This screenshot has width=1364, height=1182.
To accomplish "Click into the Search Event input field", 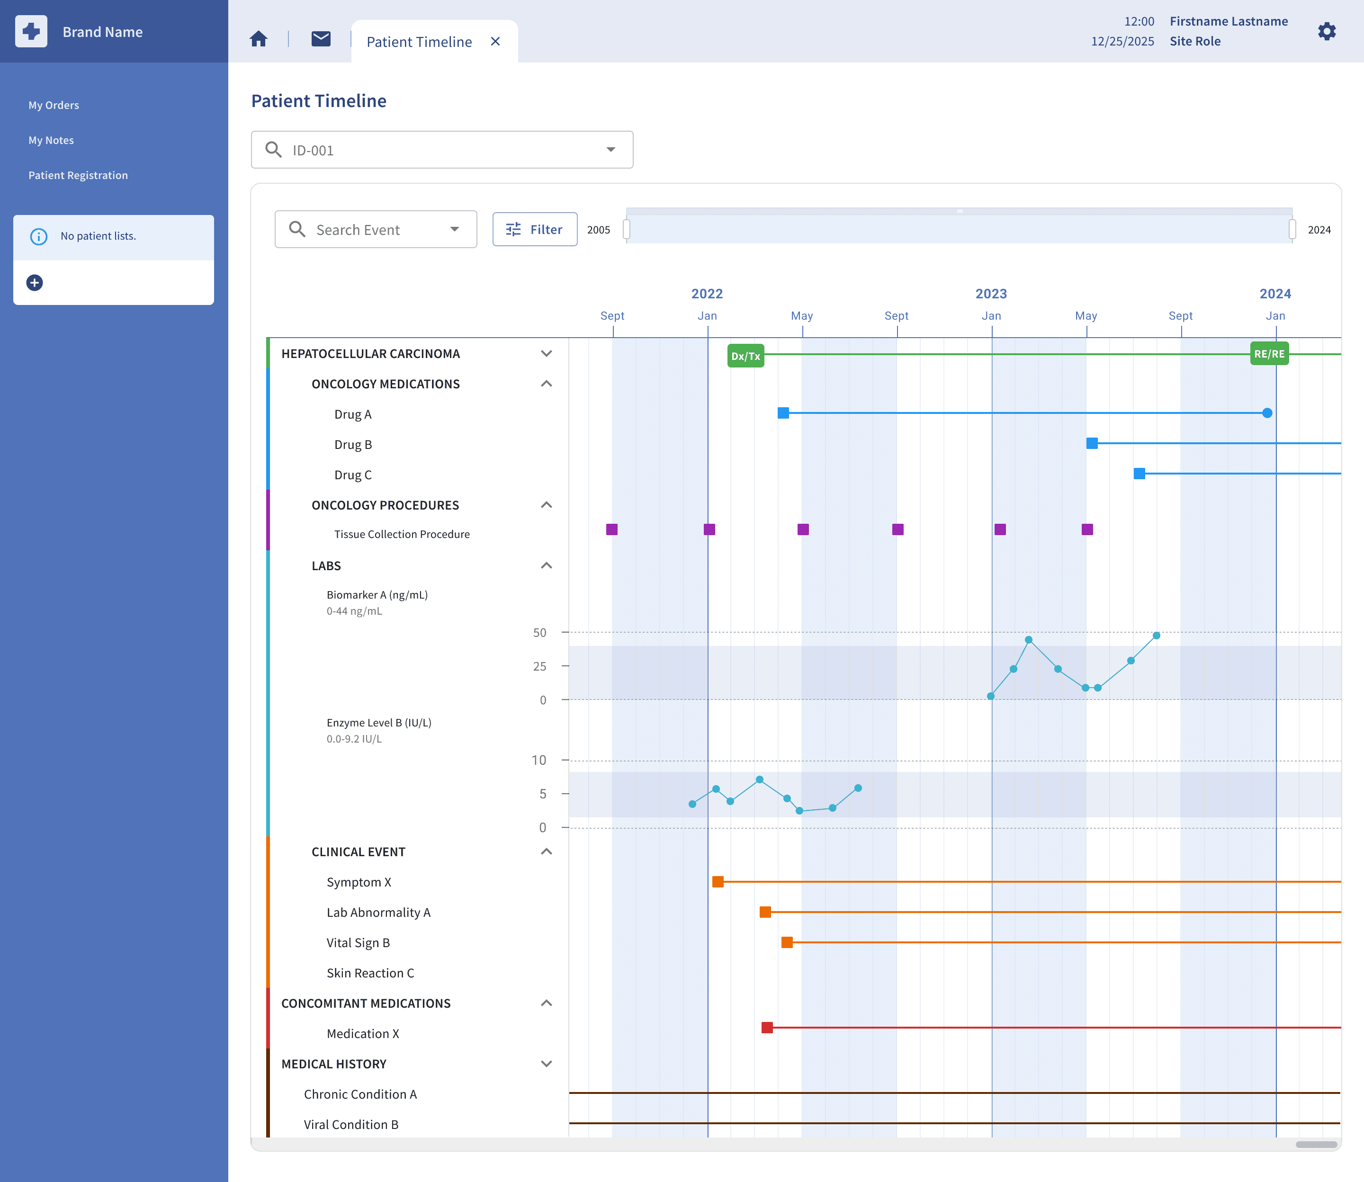I will pyautogui.click(x=376, y=229).
